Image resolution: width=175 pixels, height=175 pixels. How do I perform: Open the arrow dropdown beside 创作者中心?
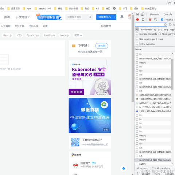tap(114, 17)
